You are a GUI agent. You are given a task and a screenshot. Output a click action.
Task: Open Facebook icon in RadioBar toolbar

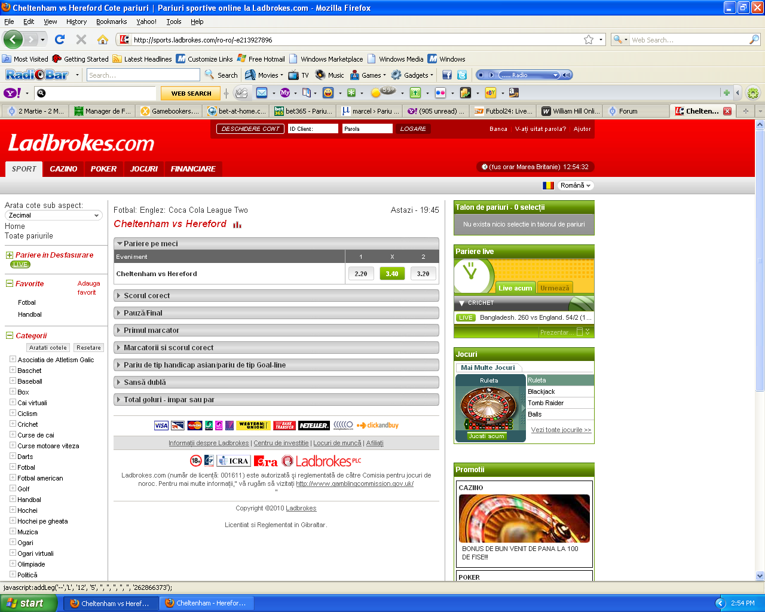447,75
